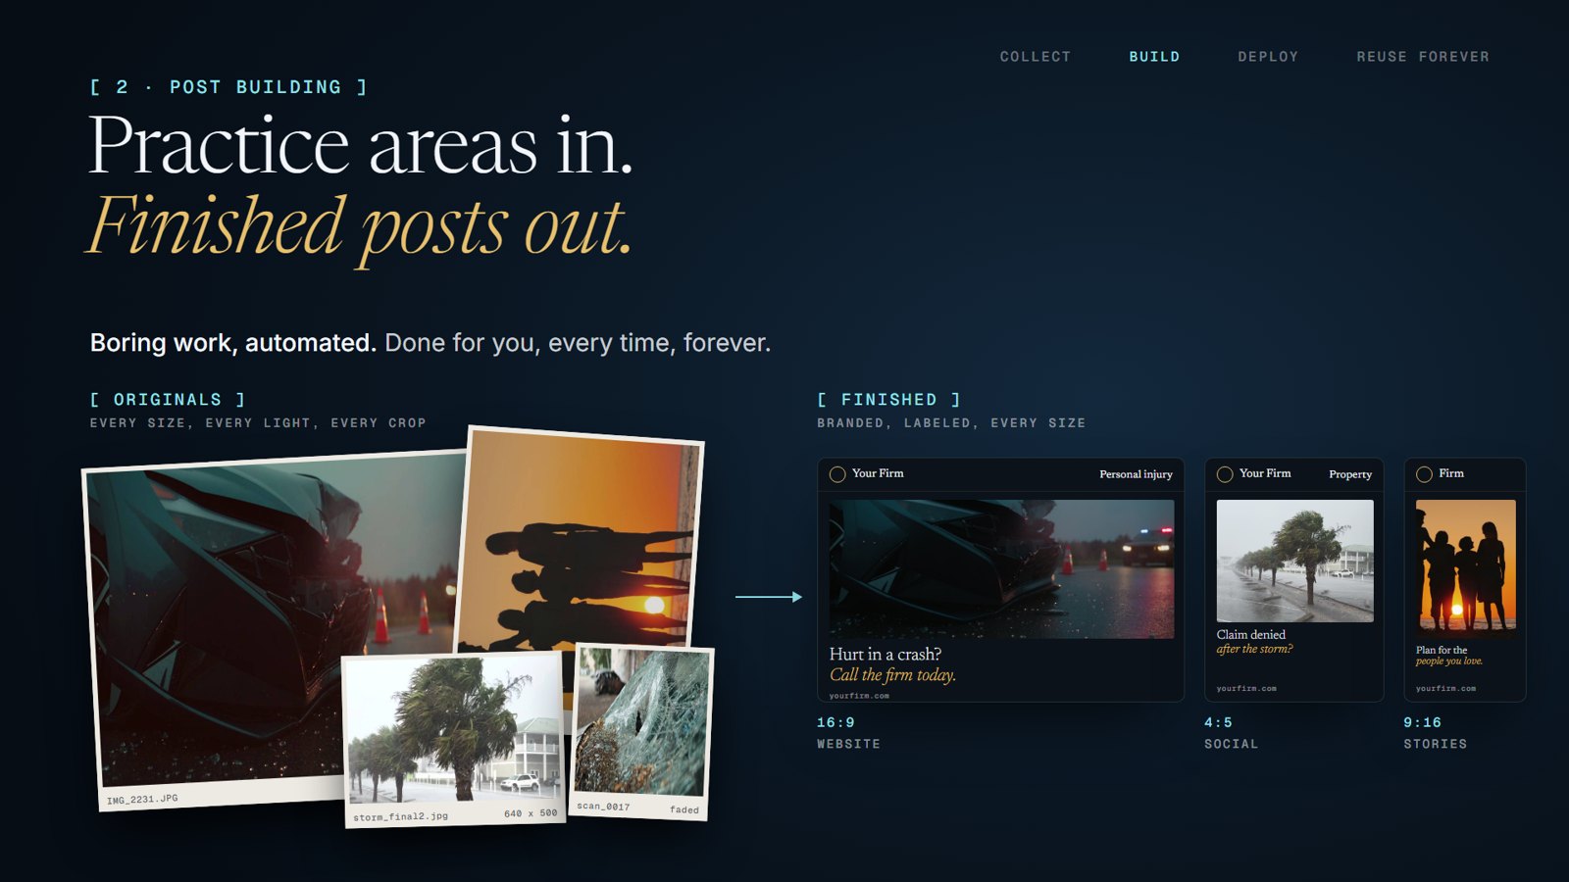1569x882 pixels.
Task: Click the "faded" label on the scan photo
Action: (684, 809)
